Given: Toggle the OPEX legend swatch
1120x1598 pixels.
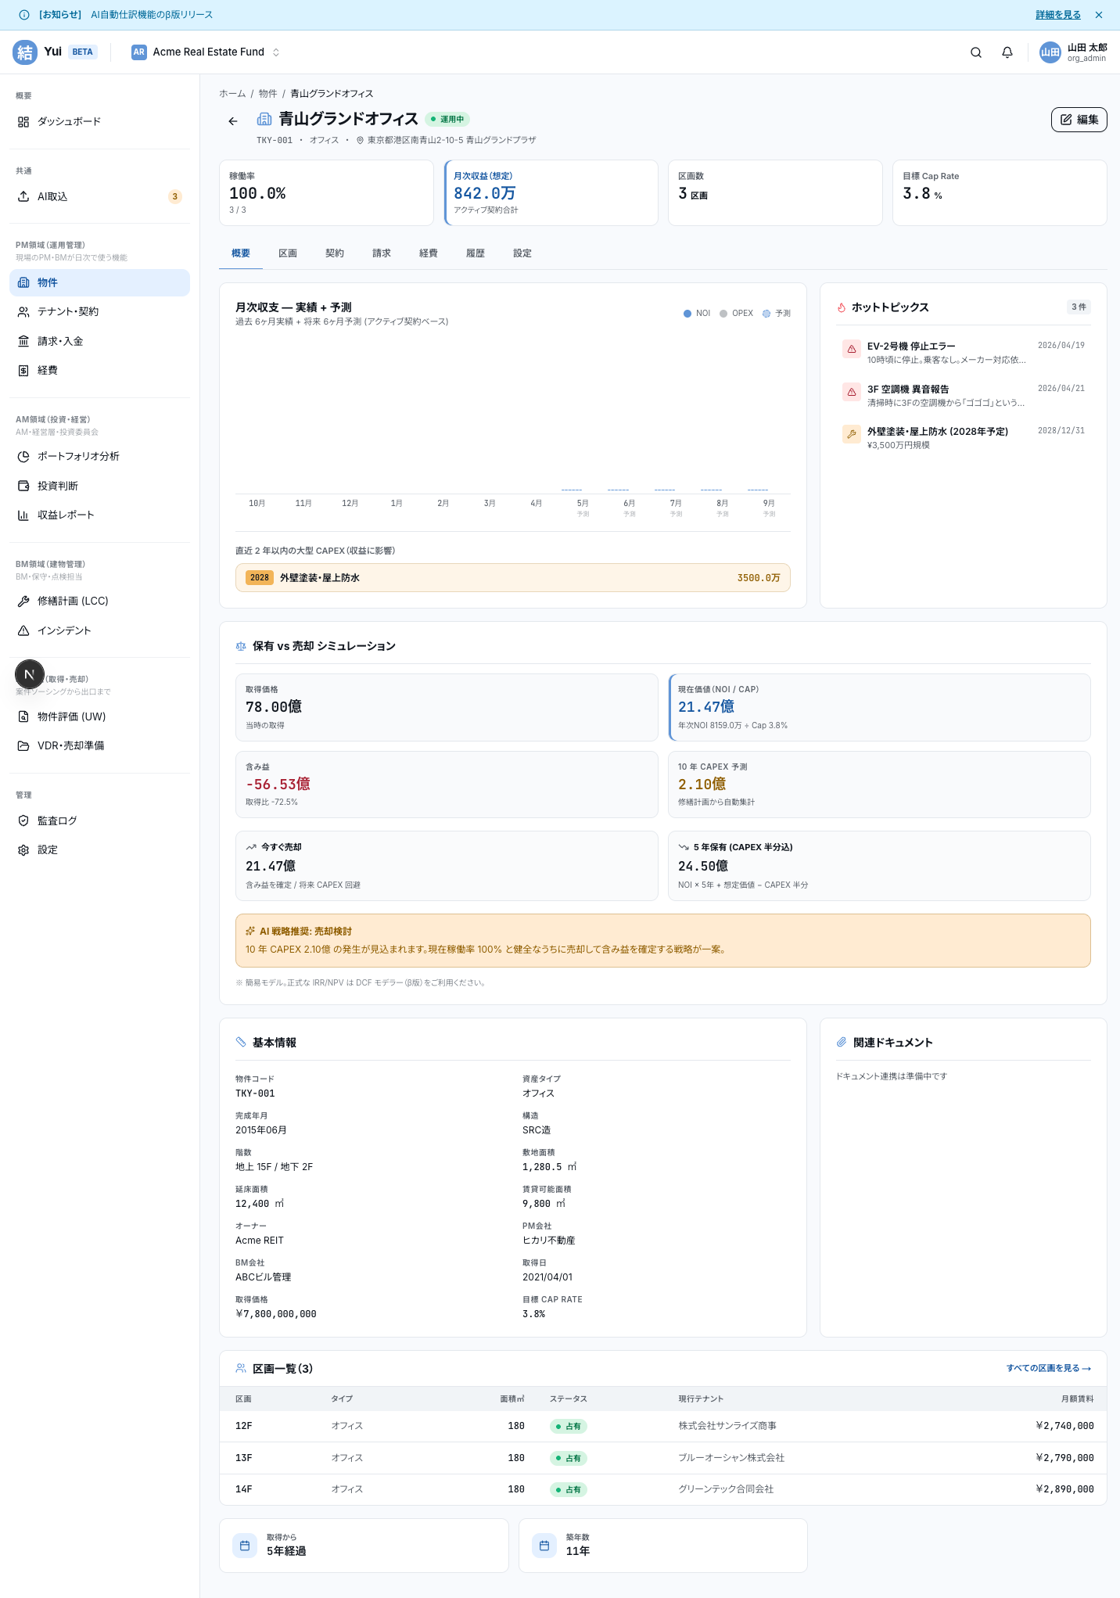Looking at the screenshot, I should coord(723,314).
